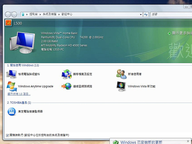Click the forward navigation arrow button
Viewport: 192px width, 144px height.
click(x=14, y=14)
